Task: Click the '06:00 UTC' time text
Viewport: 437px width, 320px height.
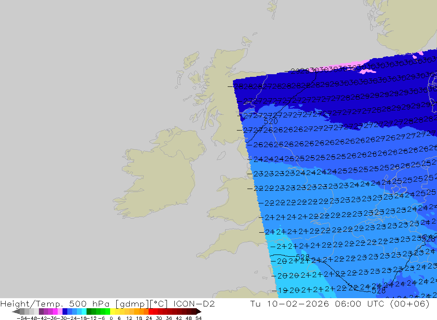Action: pos(360,303)
